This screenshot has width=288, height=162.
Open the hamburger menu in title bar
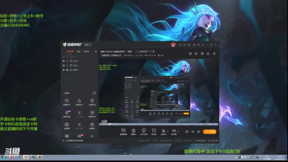pyautogui.click(x=203, y=45)
